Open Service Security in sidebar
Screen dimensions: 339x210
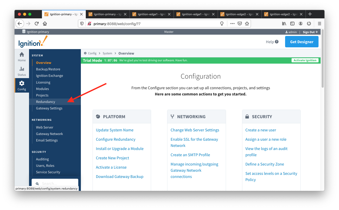[x=48, y=172]
